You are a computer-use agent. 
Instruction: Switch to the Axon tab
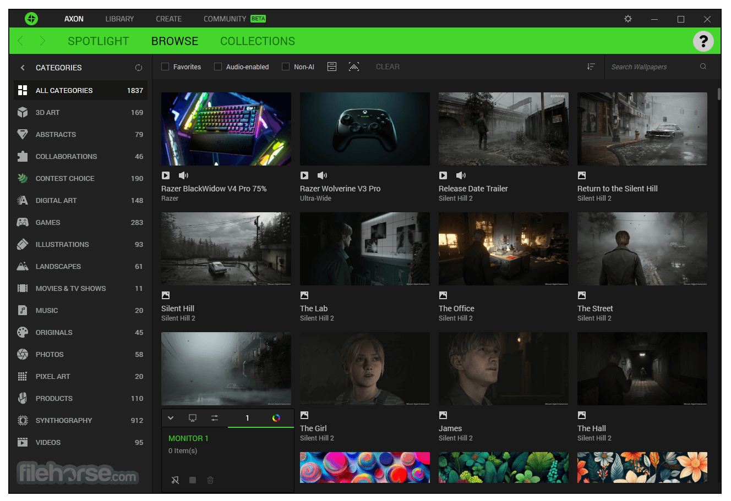[x=74, y=19]
